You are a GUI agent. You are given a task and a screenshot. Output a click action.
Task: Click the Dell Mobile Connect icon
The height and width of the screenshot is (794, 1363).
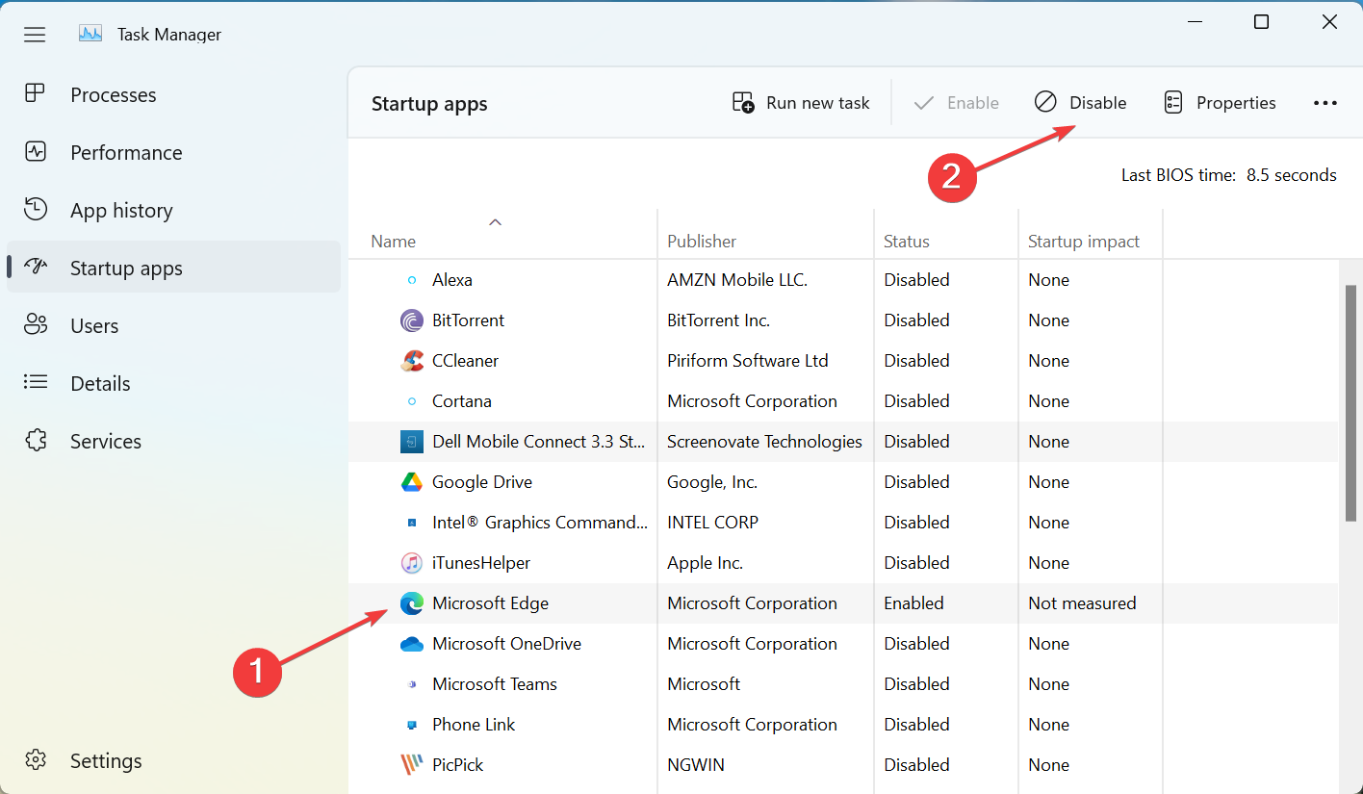pyautogui.click(x=412, y=442)
